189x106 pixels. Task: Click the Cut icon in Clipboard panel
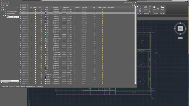158,6
